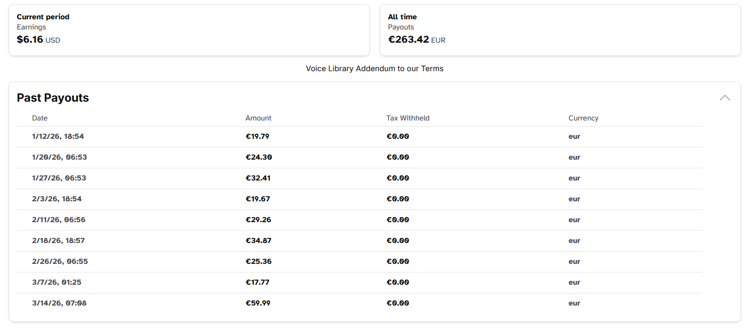Click the €263.42 EUR payouts value
754x333 pixels.
[417, 39]
